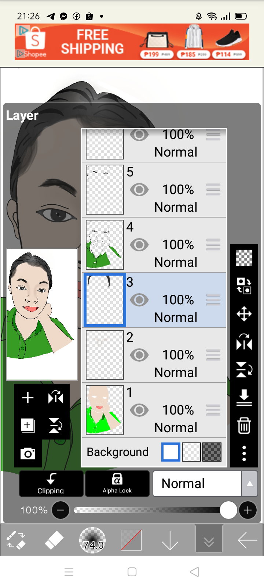Viewport: 264px width, 588px height.
Task: Click the merge layer down icon
Action: point(244,398)
